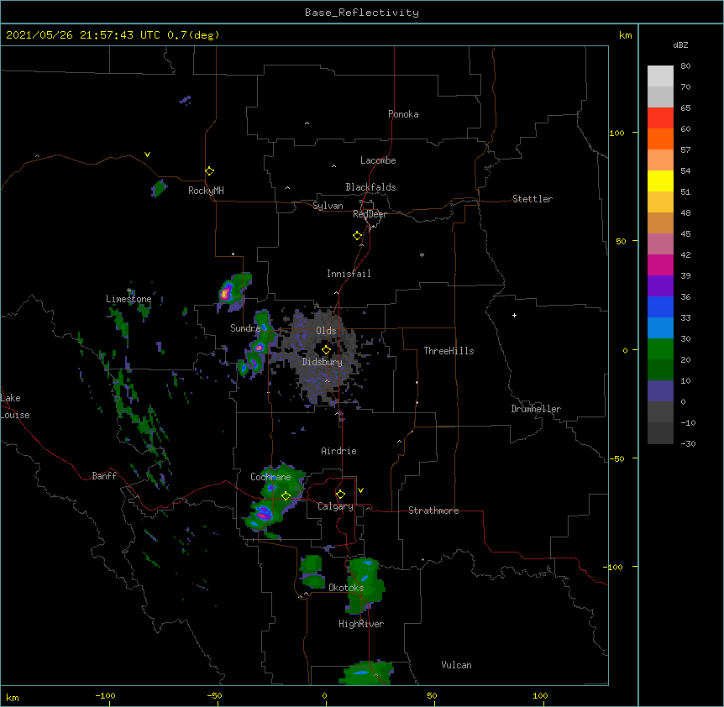Click the white caret marker west of Lacombe
The width and height of the screenshot is (724, 707).
[333, 166]
